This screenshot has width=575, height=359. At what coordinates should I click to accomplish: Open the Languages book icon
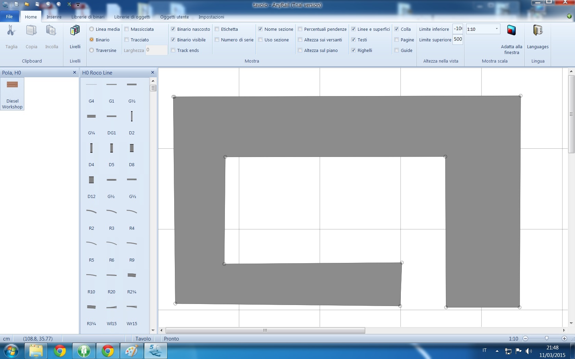tap(538, 30)
